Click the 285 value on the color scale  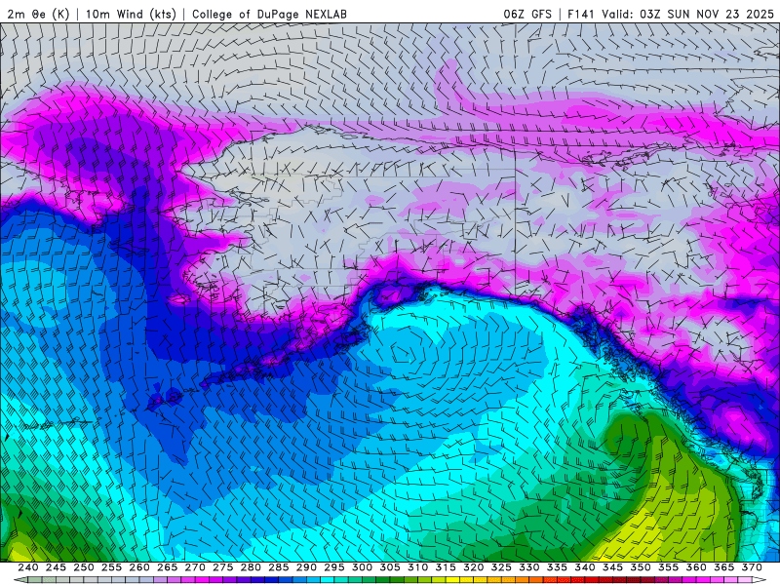pyautogui.click(x=279, y=567)
